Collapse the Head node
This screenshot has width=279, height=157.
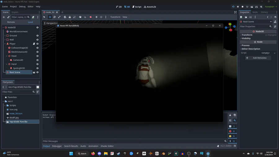coord(7,56)
